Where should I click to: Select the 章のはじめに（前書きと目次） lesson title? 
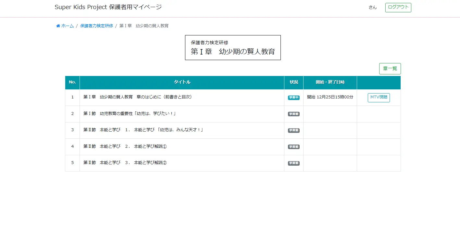[137, 97]
